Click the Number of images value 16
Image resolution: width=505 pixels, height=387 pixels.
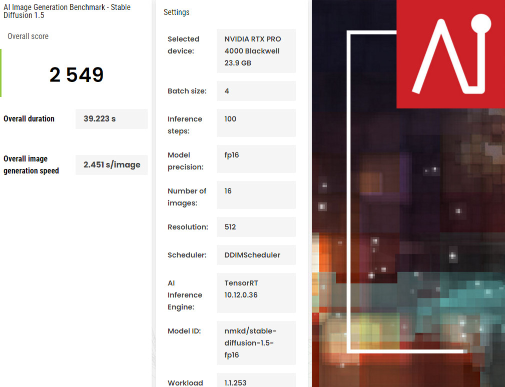pos(256,195)
